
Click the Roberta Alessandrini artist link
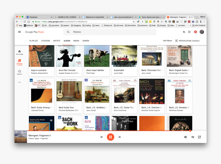tap(40, 73)
